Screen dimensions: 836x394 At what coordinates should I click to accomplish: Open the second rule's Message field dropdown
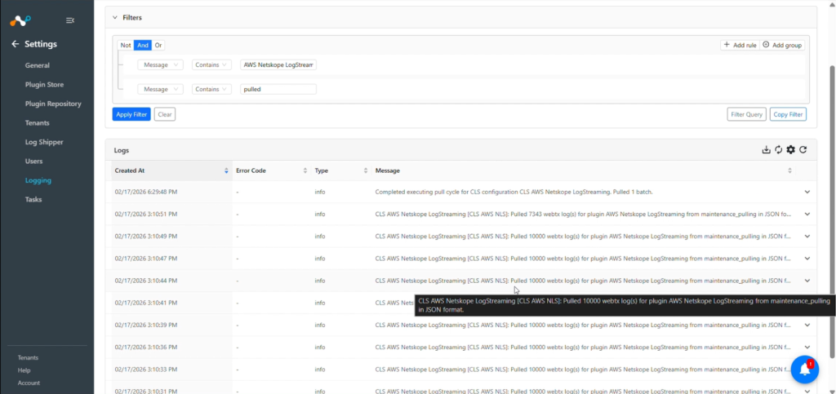[x=161, y=90]
